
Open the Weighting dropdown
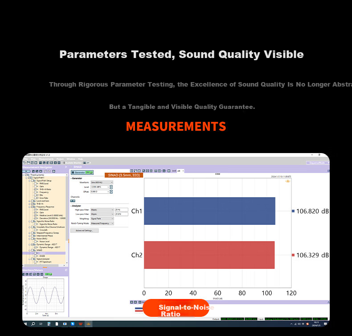(102, 219)
